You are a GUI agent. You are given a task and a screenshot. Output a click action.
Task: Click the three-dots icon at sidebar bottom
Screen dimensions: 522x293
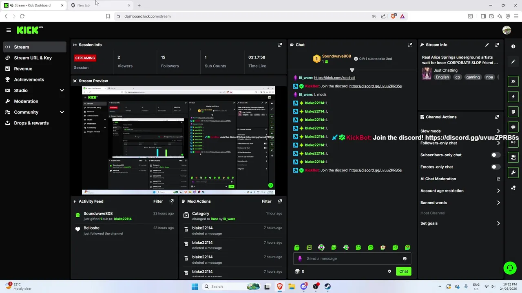[x=513, y=188]
